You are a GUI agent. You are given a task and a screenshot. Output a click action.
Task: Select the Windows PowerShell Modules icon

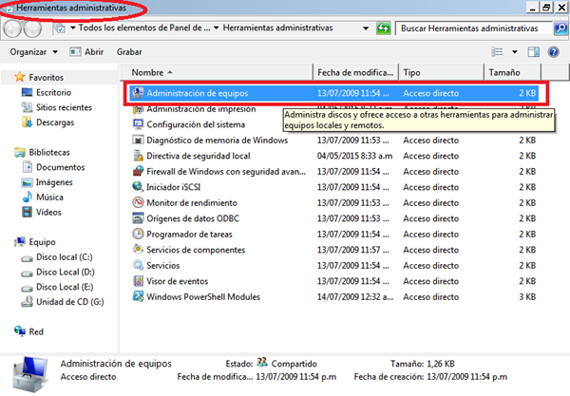[x=138, y=296]
